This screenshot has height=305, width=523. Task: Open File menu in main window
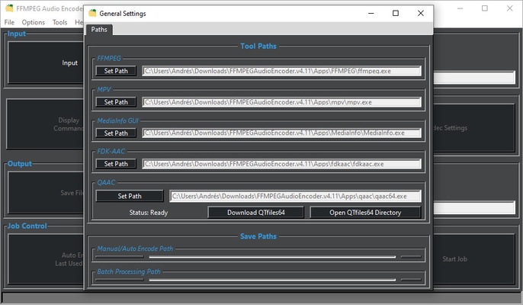click(x=9, y=22)
